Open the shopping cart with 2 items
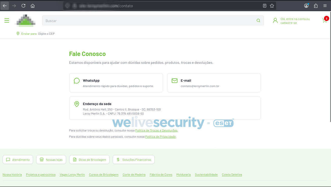 point(325,20)
